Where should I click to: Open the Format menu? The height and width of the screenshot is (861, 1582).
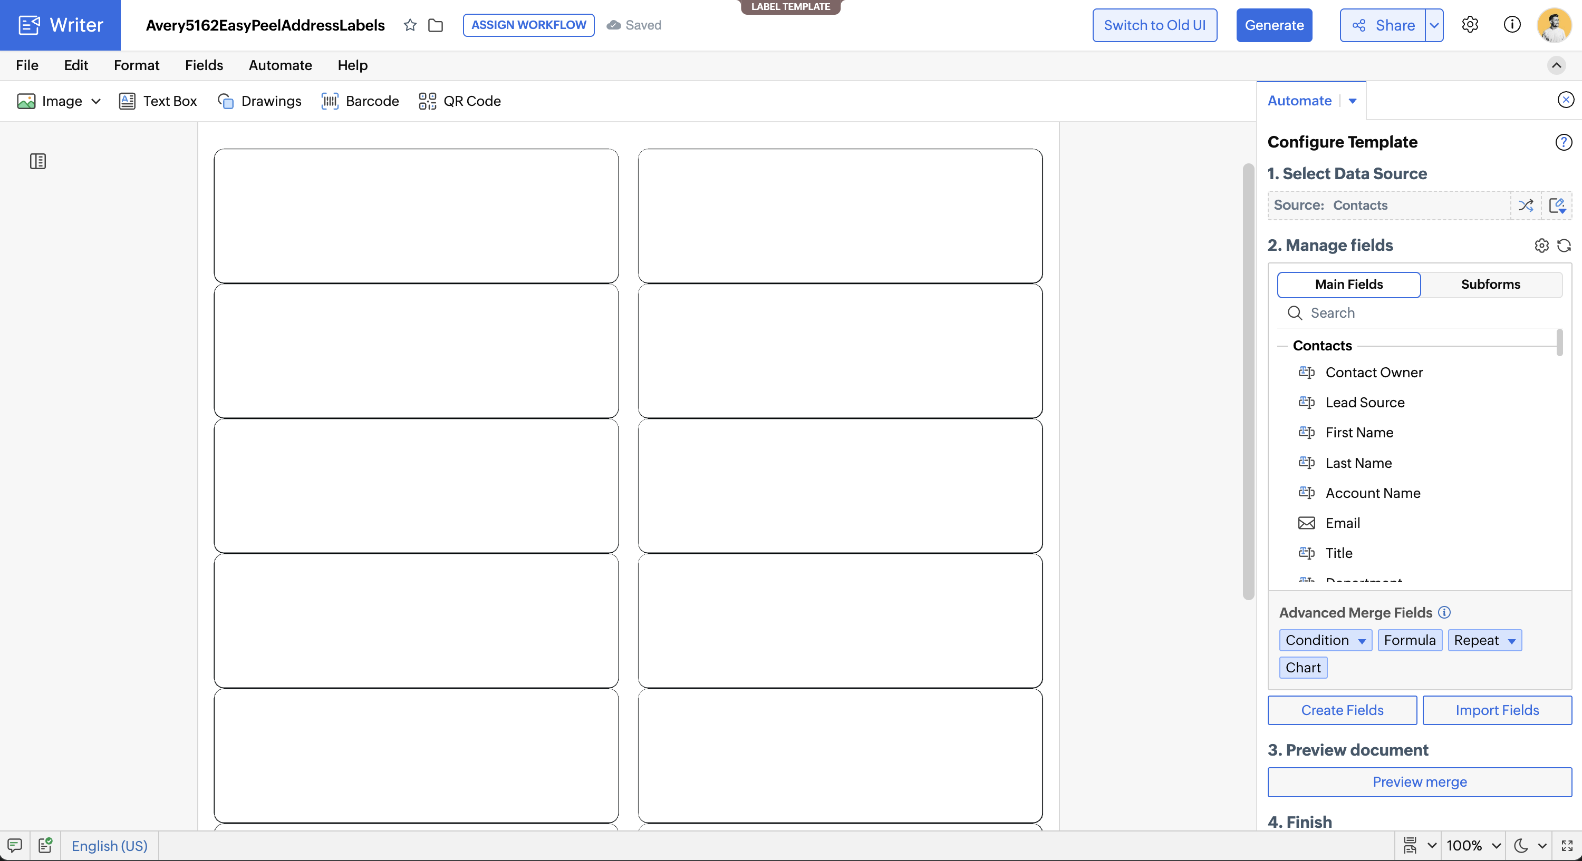tap(137, 65)
